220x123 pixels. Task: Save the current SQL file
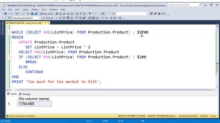(32, 14)
